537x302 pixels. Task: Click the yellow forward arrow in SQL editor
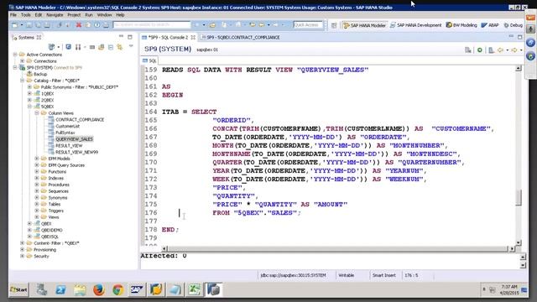tap(514, 50)
